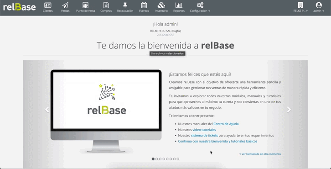Click the Inventario menu label
The image size is (331, 169).
tap(161, 11)
